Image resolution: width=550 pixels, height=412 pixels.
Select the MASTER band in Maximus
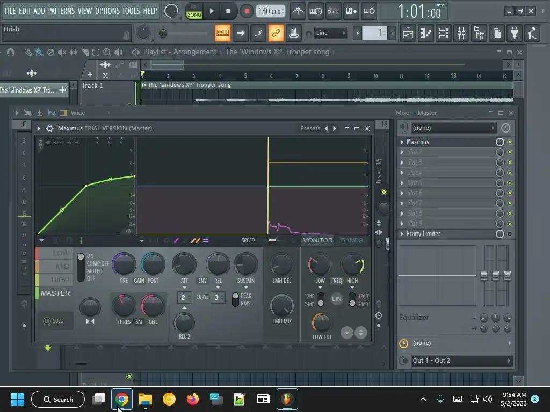54,293
